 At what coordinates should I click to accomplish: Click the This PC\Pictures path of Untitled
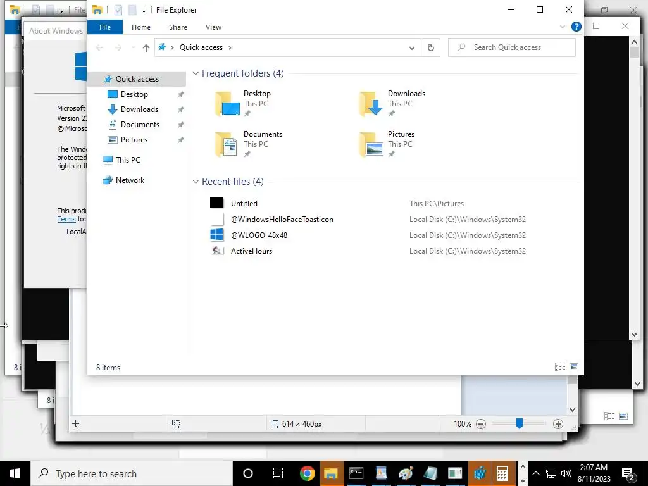click(437, 204)
